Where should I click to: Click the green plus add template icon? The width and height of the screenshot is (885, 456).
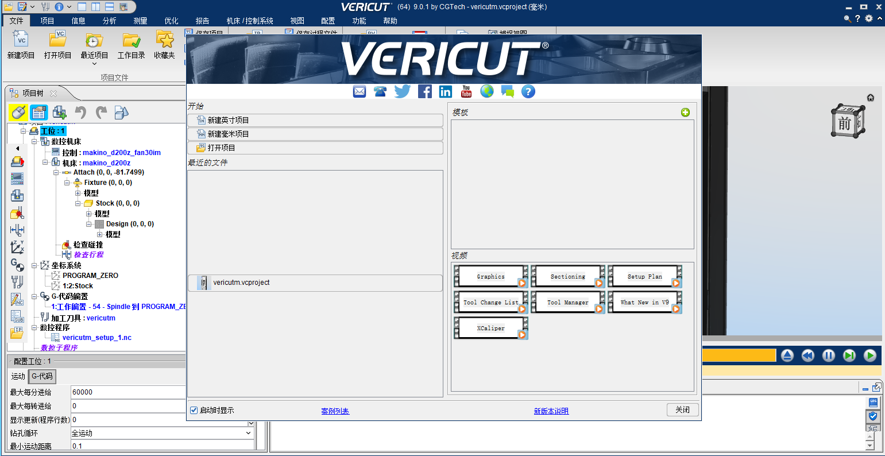[x=685, y=113]
